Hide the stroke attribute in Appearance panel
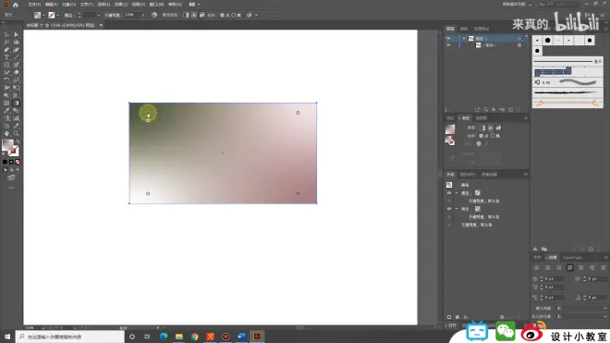This screenshot has height=343, width=610. pyautogui.click(x=449, y=193)
